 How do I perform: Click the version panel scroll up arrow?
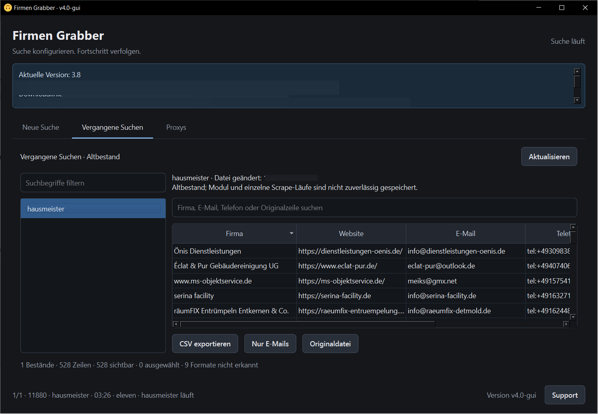[x=577, y=72]
